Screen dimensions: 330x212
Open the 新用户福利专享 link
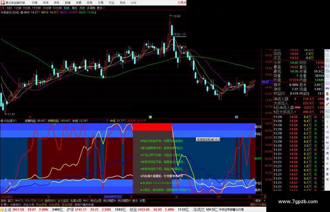coord(84,205)
